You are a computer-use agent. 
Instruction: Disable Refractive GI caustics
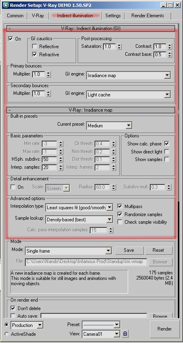[34, 55]
